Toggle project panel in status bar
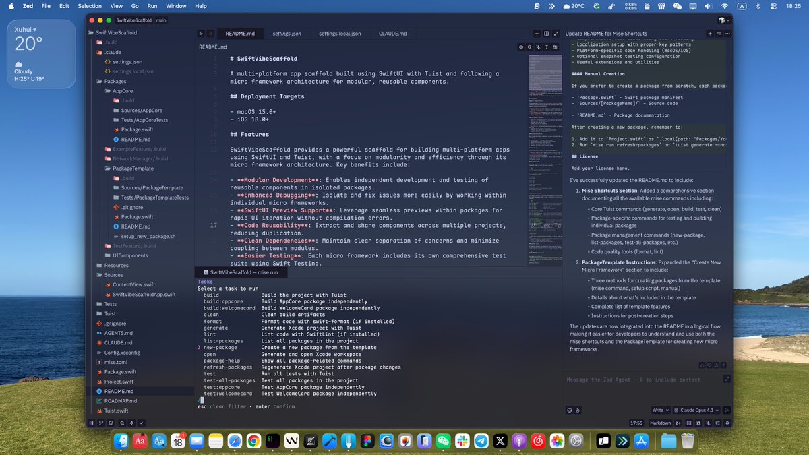This screenshot has width=809, height=455. (x=91, y=423)
